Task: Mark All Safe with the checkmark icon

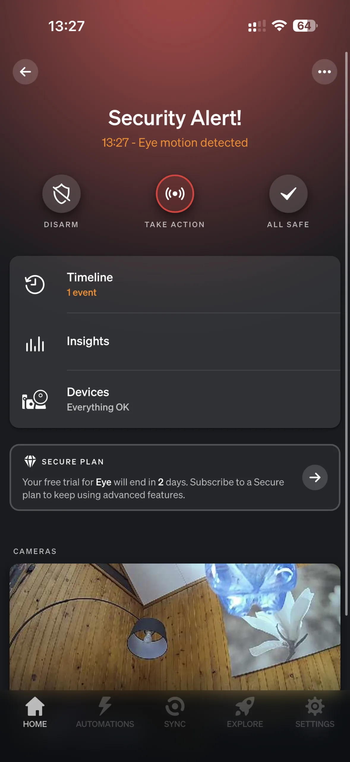Action: pyautogui.click(x=288, y=194)
